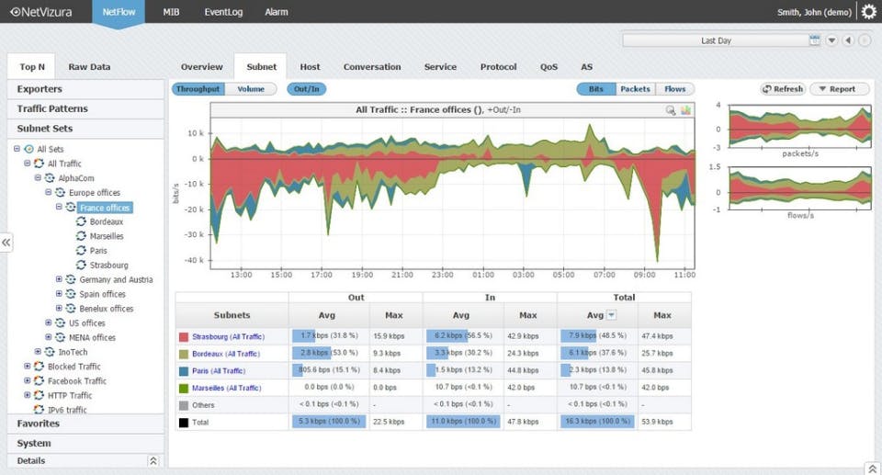The image size is (882, 475).
Task: Collapse the France offices tree node
Action: (59, 207)
